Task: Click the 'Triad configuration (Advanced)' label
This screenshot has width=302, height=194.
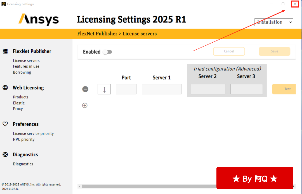Action: [227, 69]
